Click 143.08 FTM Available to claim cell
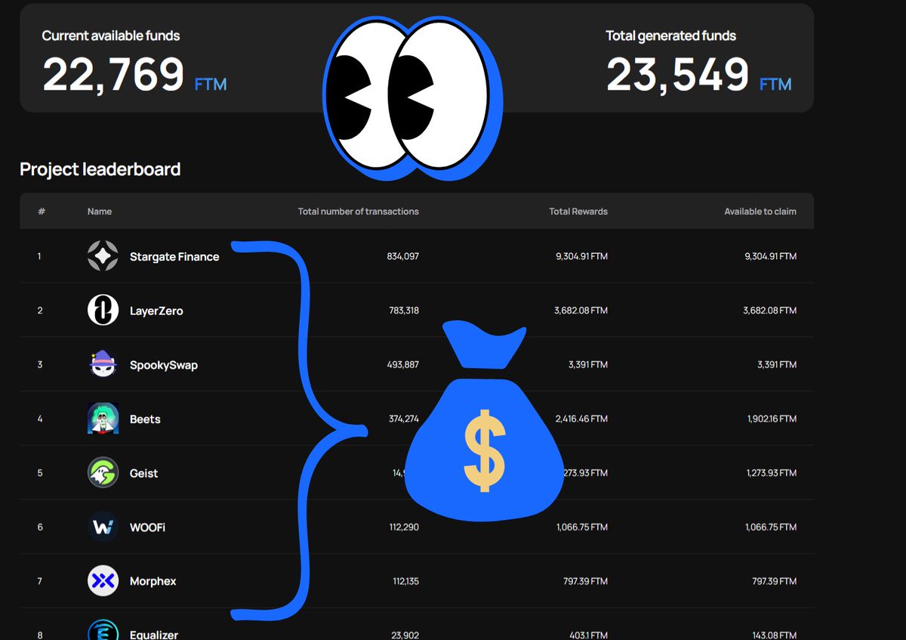The height and width of the screenshot is (640, 906). (x=775, y=635)
